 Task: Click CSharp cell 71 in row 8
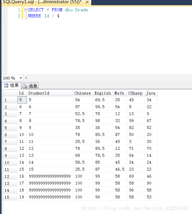point(136,149)
